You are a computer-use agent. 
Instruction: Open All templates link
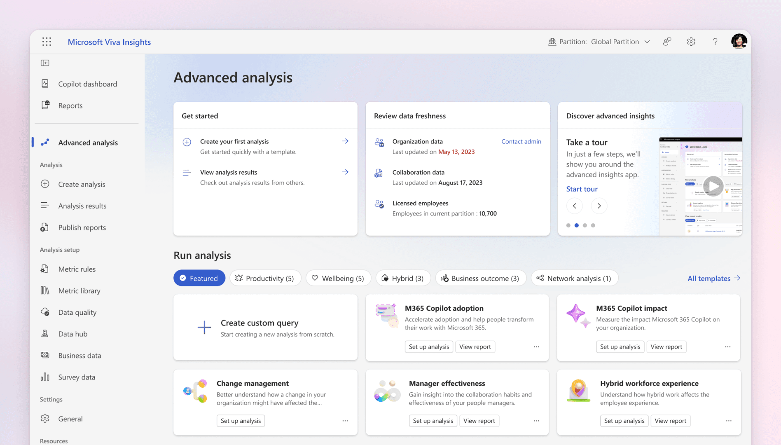click(714, 278)
